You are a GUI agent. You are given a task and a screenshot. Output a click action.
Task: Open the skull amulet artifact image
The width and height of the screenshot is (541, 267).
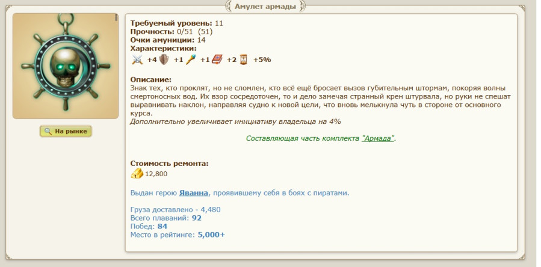[66, 66]
